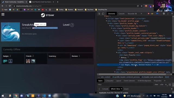Activate the DevTools element inspector tool
174x98 pixels.
click(99, 14)
